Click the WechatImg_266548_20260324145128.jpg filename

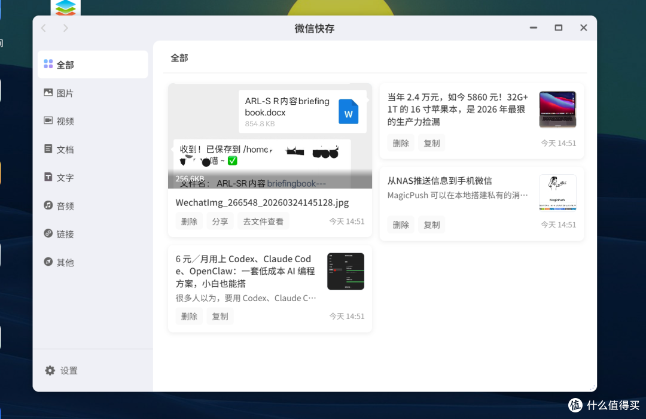262,202
